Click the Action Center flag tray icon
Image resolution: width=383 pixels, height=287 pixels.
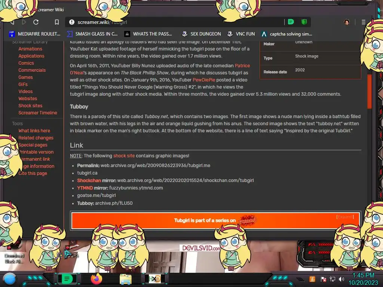pos(324,279)
